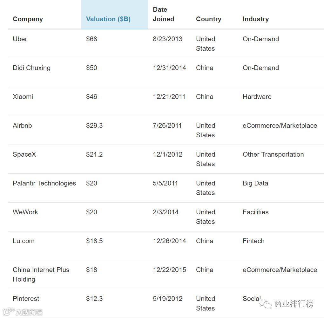
Task: Click the 12/1/2012 date cell
Action: (x=168, y=154)
